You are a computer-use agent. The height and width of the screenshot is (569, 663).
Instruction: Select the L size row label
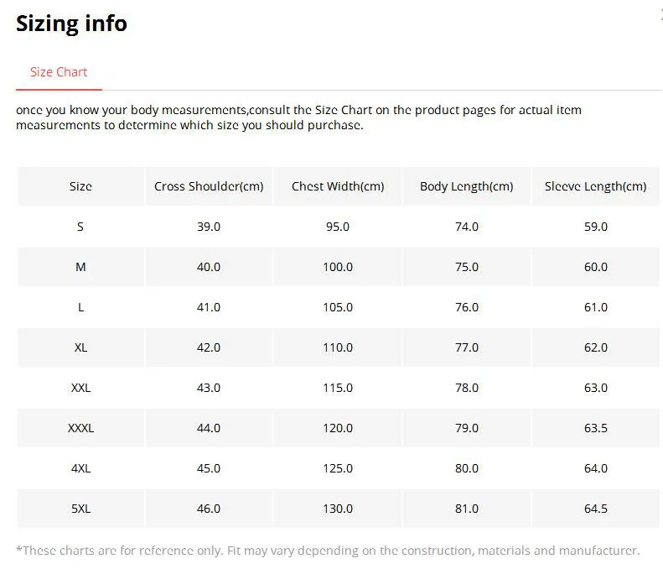tap(80, 307)
